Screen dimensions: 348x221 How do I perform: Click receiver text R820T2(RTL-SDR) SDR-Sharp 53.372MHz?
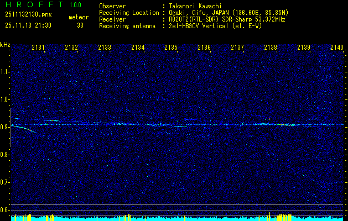click(x=227, y=19)
